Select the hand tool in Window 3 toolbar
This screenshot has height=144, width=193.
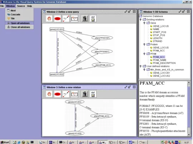[x=49, y=94]
